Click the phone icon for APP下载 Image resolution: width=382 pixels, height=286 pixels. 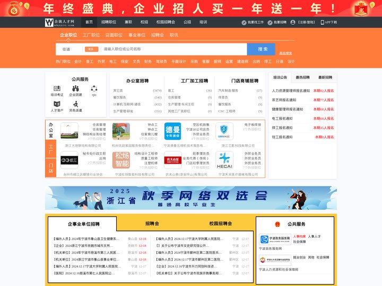coord(323,22)
